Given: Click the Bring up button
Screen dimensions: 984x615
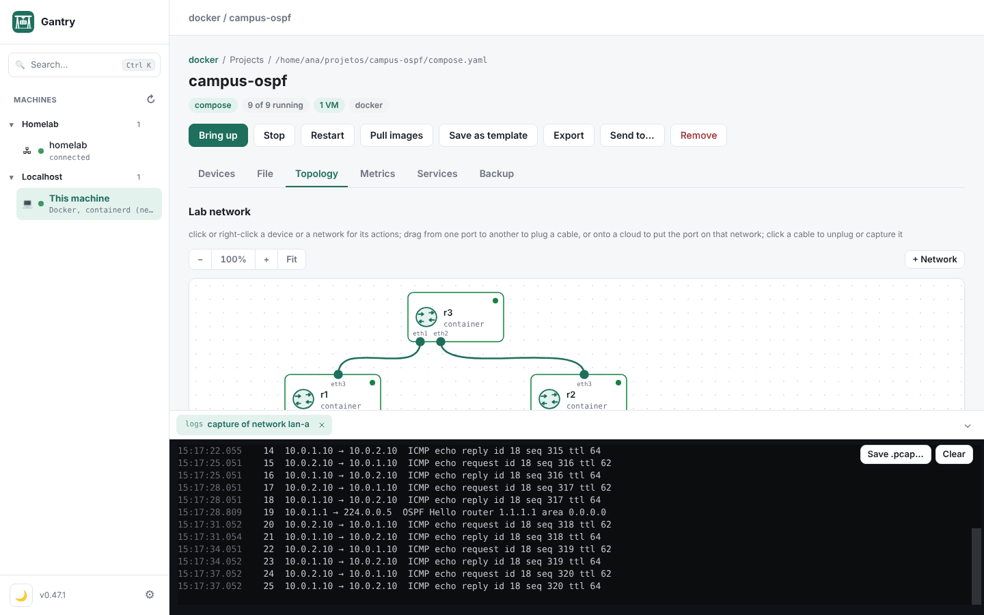Looking at the screenshot, I should [218, 135].
